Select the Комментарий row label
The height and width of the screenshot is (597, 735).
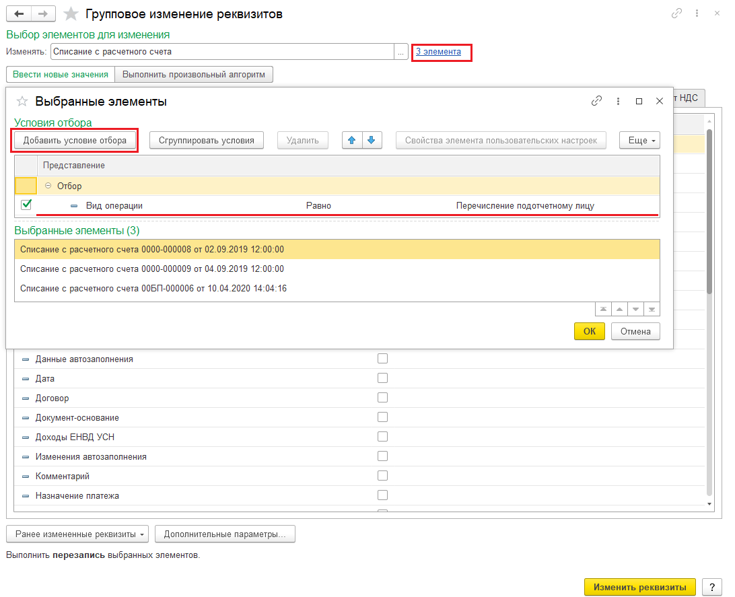[x=63, y=476]
